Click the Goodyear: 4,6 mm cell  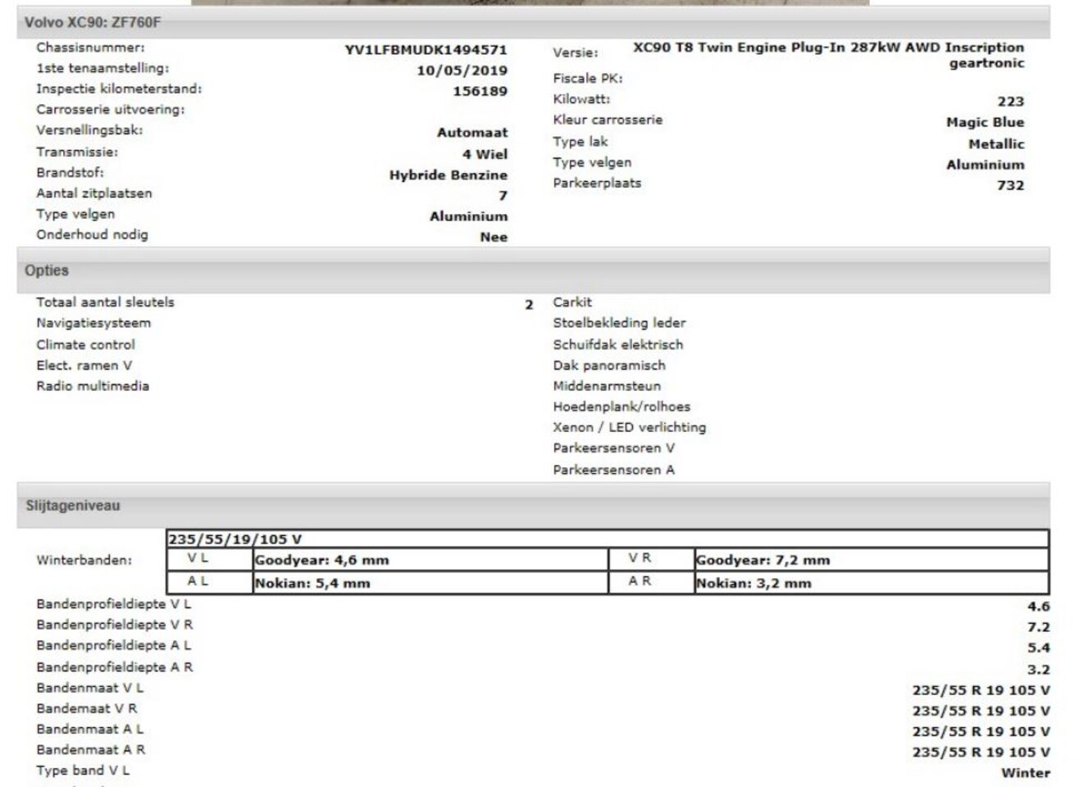(430, 560)
